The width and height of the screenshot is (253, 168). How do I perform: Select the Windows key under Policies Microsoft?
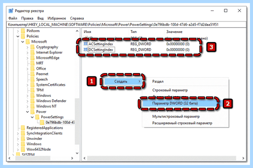click(43, 95)
